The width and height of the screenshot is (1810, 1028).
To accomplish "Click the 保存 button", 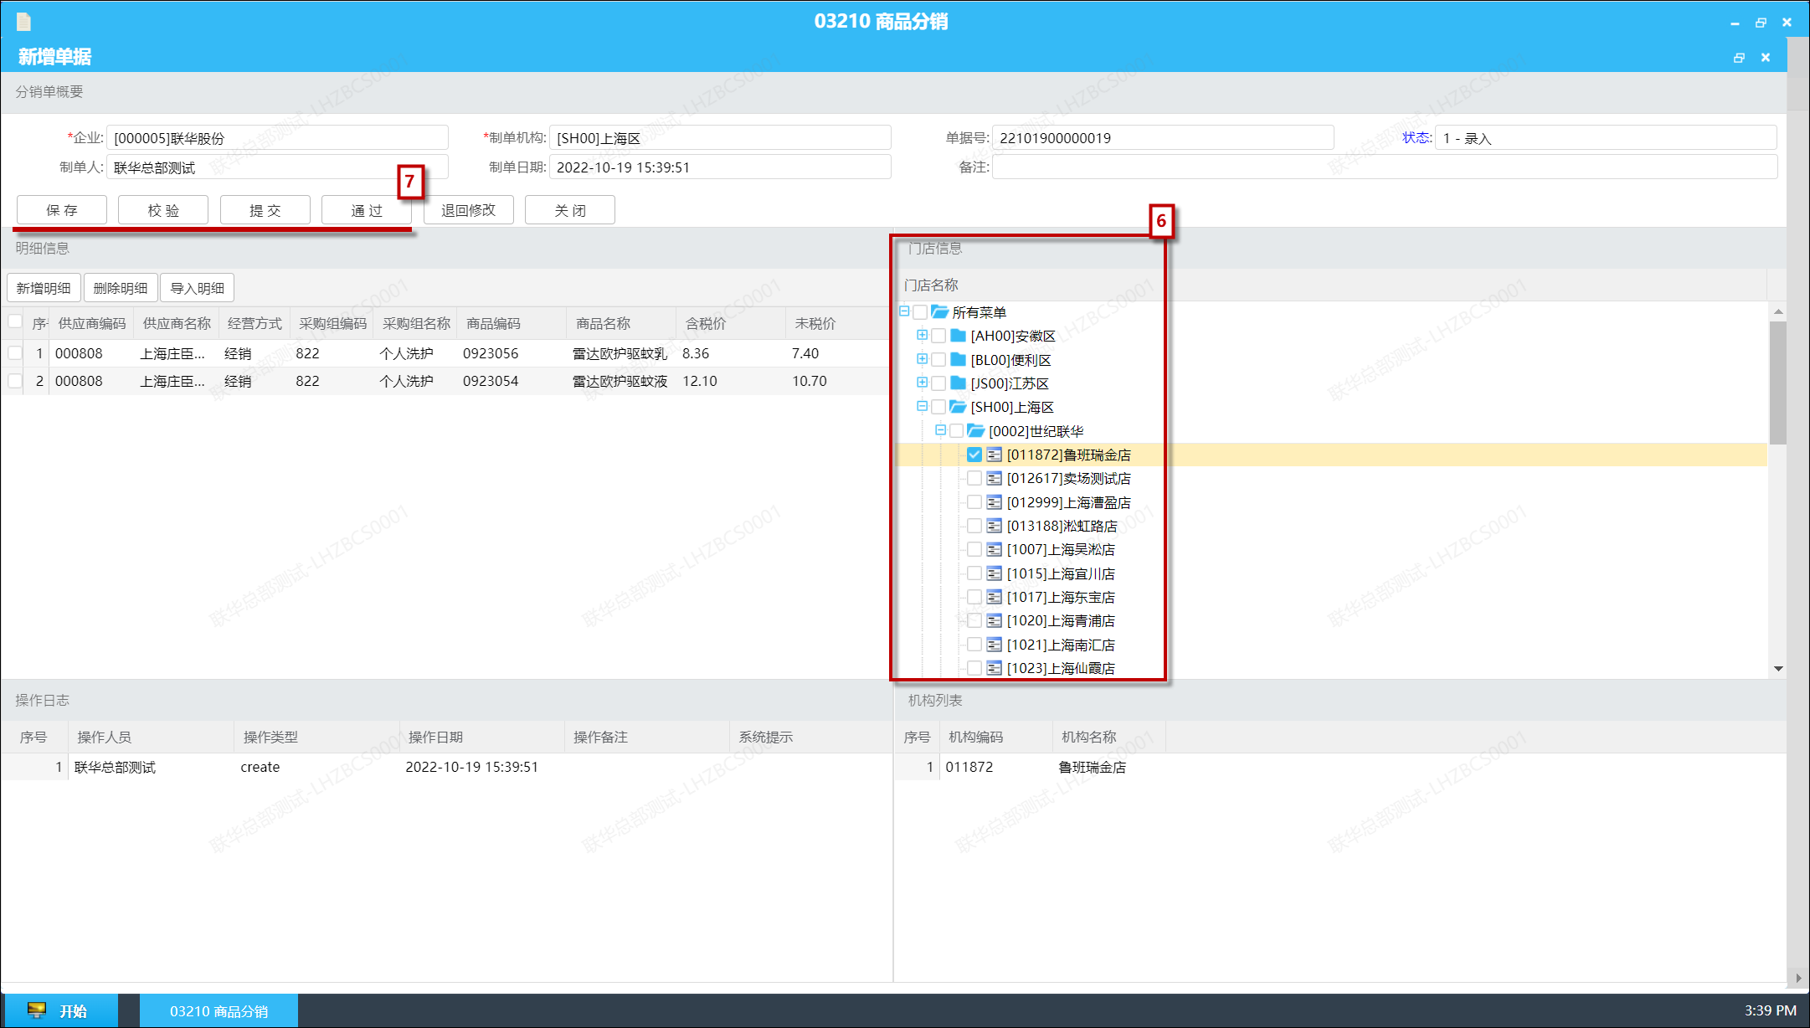I will (62, 210).
